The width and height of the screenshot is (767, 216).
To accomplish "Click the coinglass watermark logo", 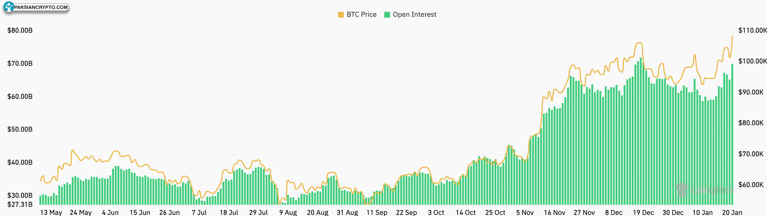I will click(x=704, y=190).
